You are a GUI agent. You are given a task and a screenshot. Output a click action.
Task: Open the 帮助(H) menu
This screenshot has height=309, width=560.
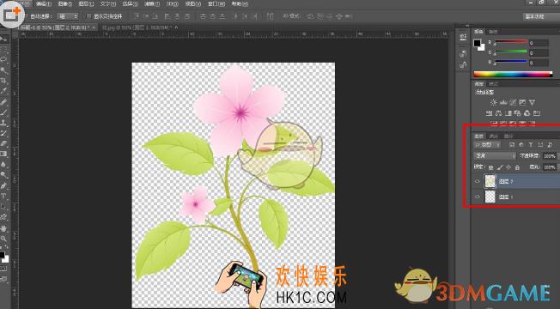tap(240, 4)
